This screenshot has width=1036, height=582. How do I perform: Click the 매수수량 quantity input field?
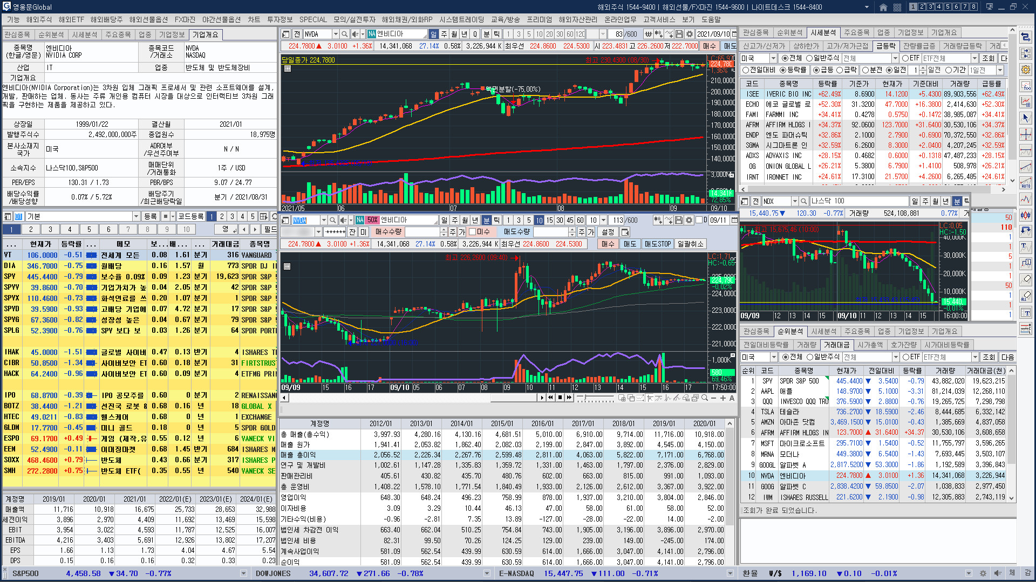coord(422,232)
